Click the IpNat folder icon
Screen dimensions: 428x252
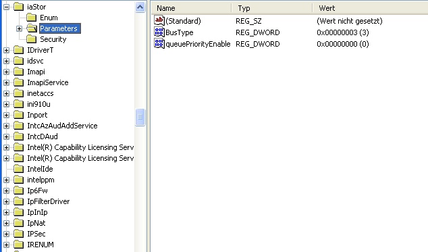(x=18, y=224)
